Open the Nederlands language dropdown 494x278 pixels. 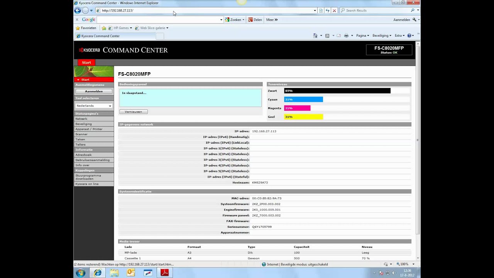coord(94,105)
